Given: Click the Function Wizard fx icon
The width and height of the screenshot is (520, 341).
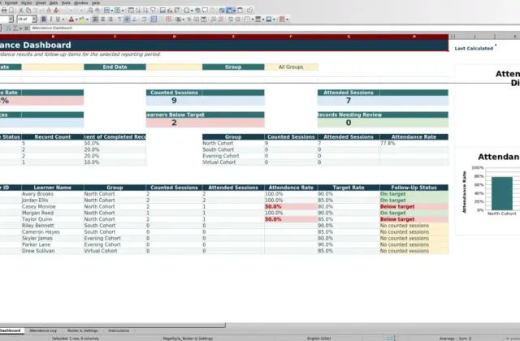Looking at the screenshot, I should [8, 28].
